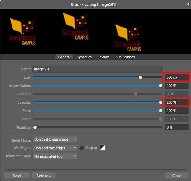Switch to the General tab

pyautogui.click(x=64, y=57)
